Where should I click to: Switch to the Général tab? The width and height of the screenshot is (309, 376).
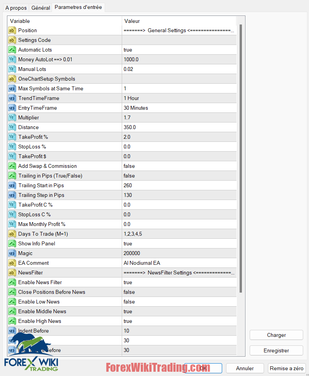41,8
